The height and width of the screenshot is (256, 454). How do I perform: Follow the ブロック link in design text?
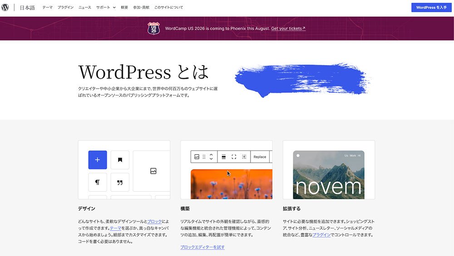tap(155, 221)
